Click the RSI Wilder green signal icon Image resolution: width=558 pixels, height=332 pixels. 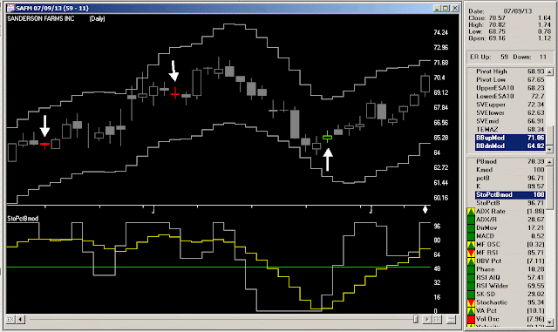pos(471,286)
